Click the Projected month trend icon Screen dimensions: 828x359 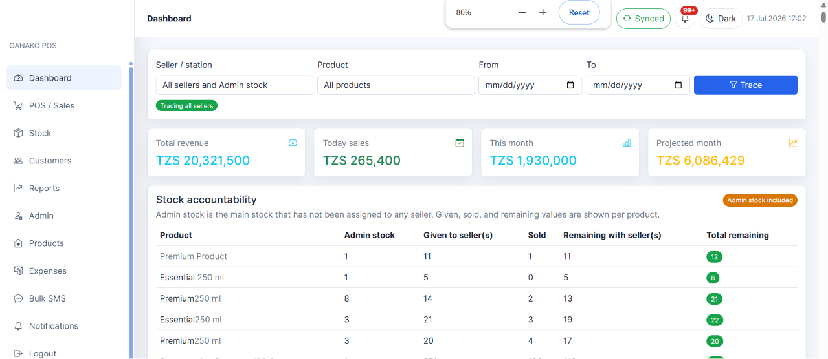[793, 143]
